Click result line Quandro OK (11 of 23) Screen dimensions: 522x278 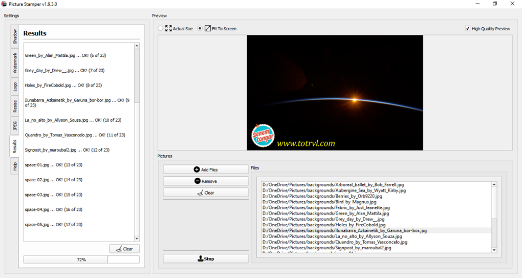click(x=75, y=135)
